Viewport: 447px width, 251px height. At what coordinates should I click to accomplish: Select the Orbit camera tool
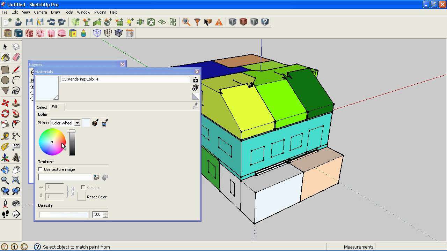5,170
